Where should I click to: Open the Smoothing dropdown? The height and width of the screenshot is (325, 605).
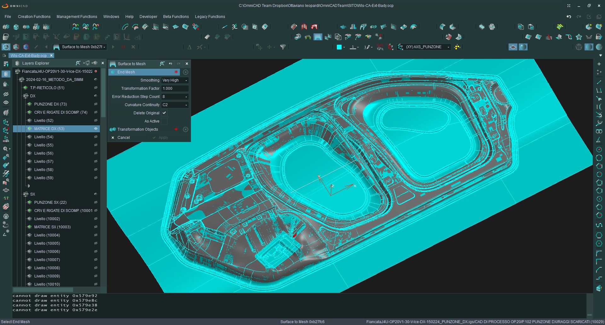[175, 80]
